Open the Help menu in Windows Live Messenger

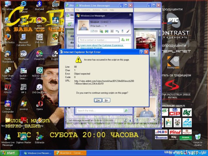pos(112,10)
